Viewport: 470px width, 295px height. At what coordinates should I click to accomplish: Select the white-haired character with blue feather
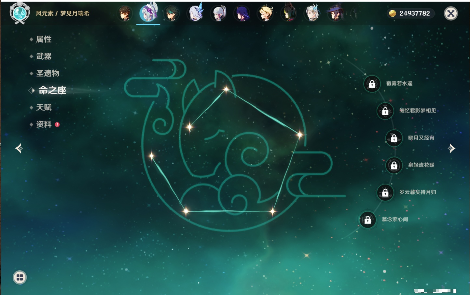coord(312,13)
